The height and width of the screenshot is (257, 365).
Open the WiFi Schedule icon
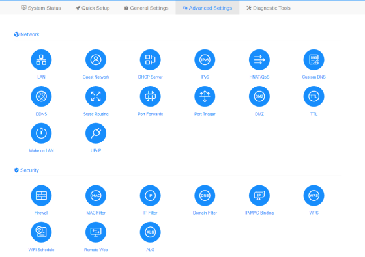click(41, 232)
